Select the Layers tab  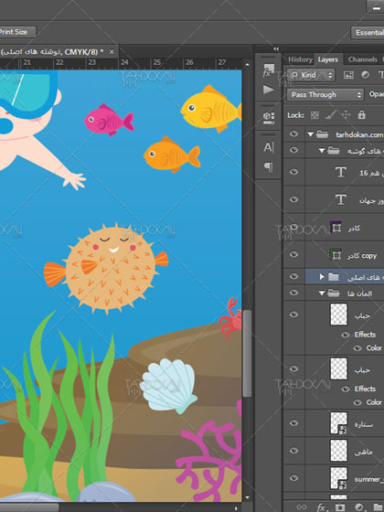point(328,59)
